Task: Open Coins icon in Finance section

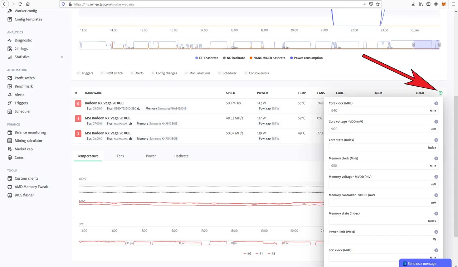Action: tap(10, 157)
